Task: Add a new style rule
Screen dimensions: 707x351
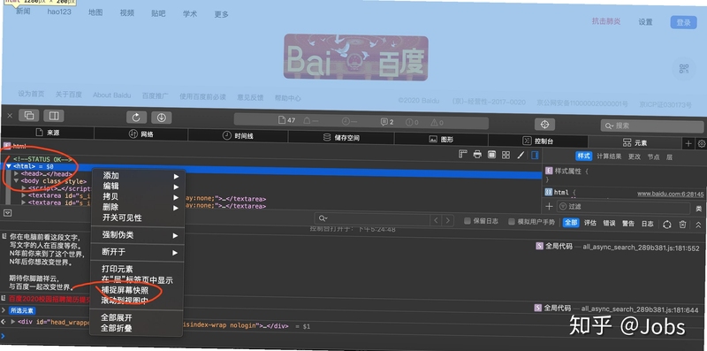Action: pos(549,206)
